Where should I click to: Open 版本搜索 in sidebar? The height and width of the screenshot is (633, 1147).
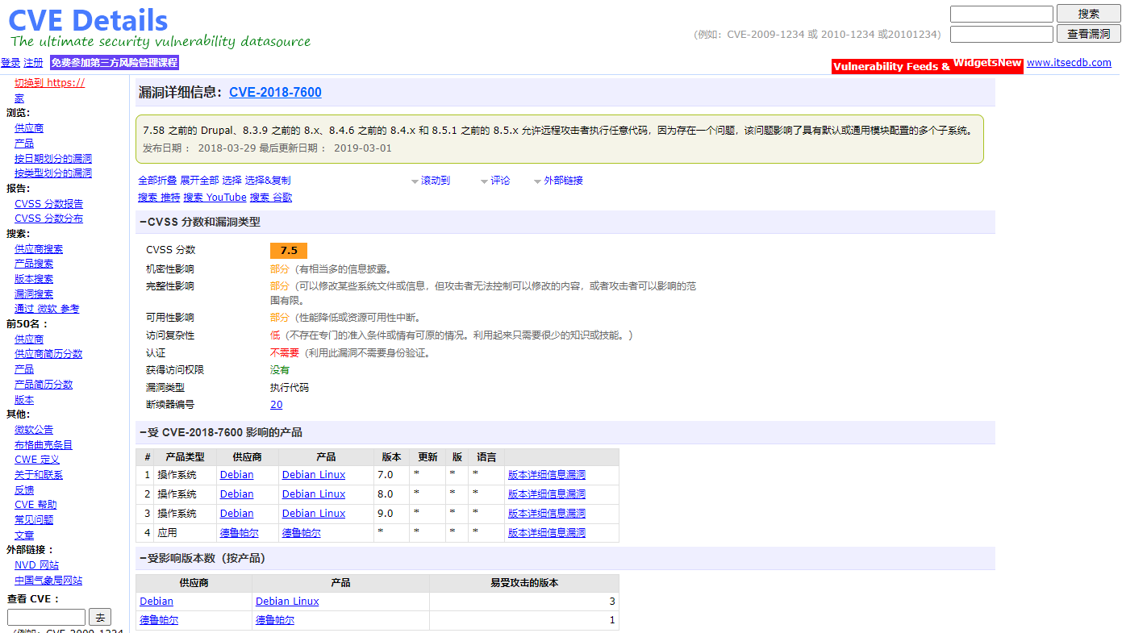click(x=34, y=279)
